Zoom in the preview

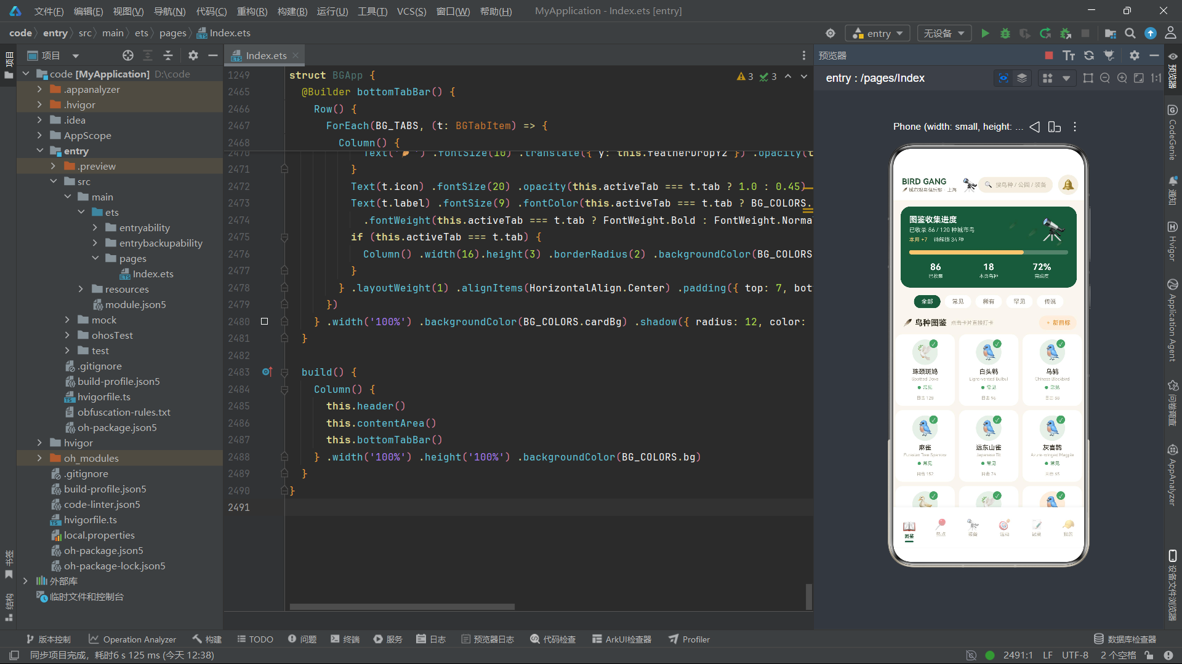[x=1122, y=78]
